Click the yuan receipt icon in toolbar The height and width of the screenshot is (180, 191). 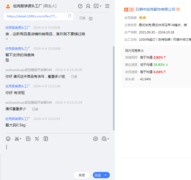[x=46, y=139]
